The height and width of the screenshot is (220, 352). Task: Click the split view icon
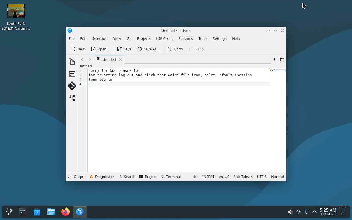282,59
